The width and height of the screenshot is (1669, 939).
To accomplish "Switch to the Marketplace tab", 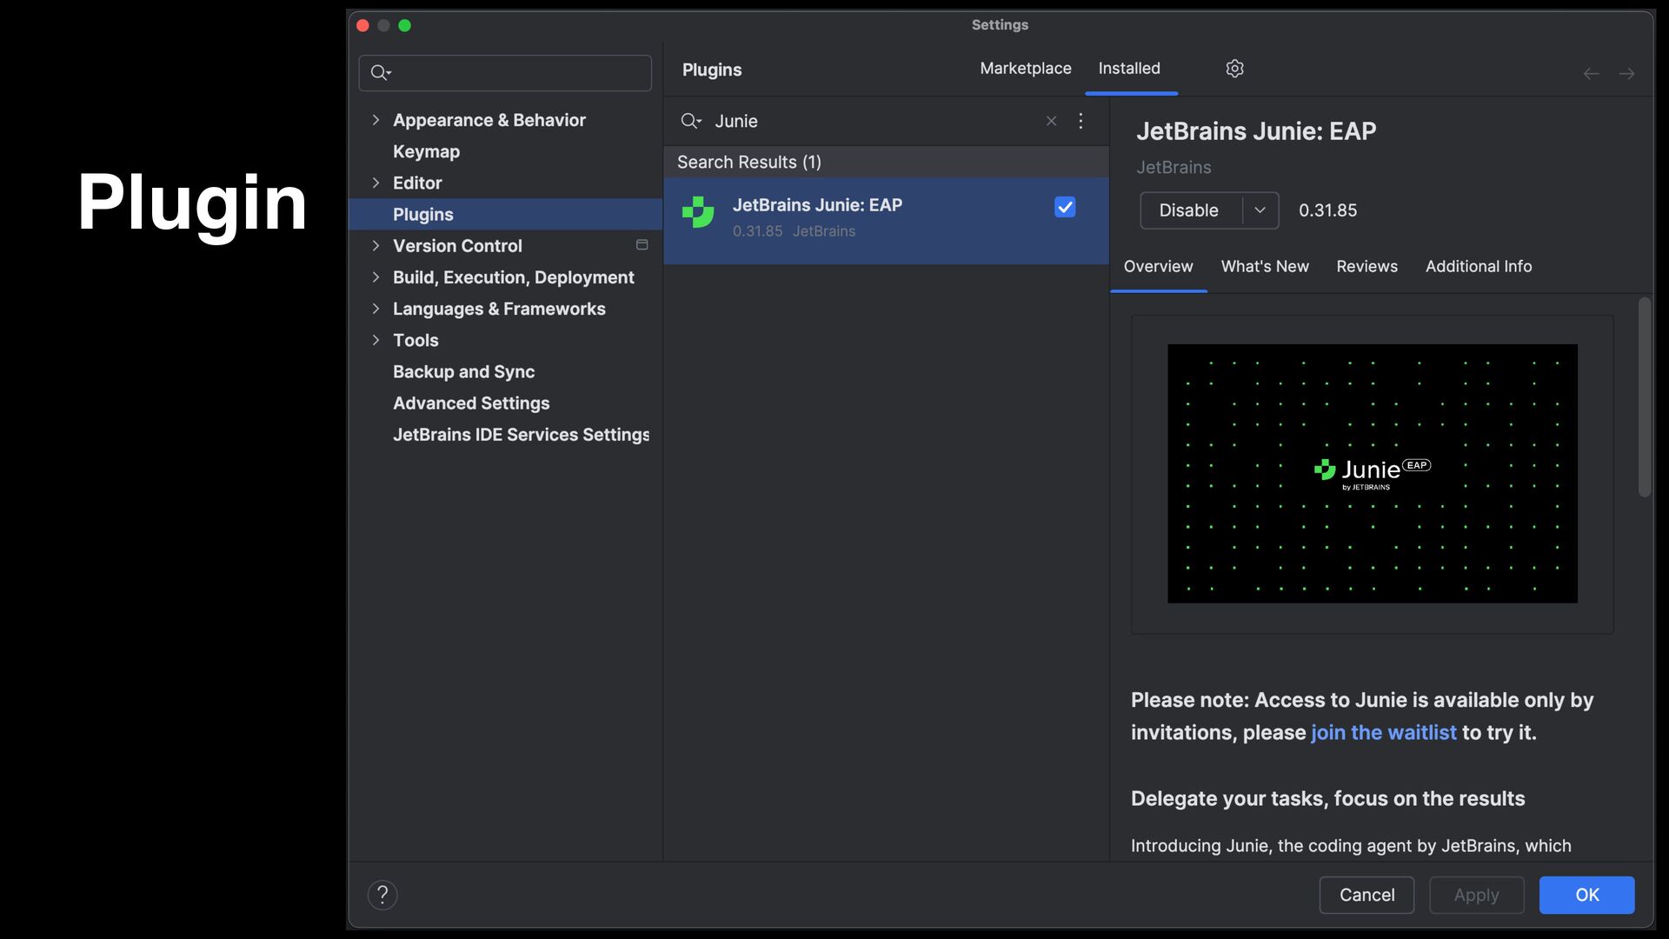I will coord(1025,69).
